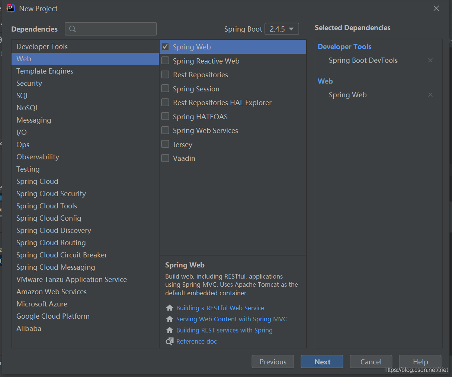
Task: Open Template Engines category
Action: 85,71
